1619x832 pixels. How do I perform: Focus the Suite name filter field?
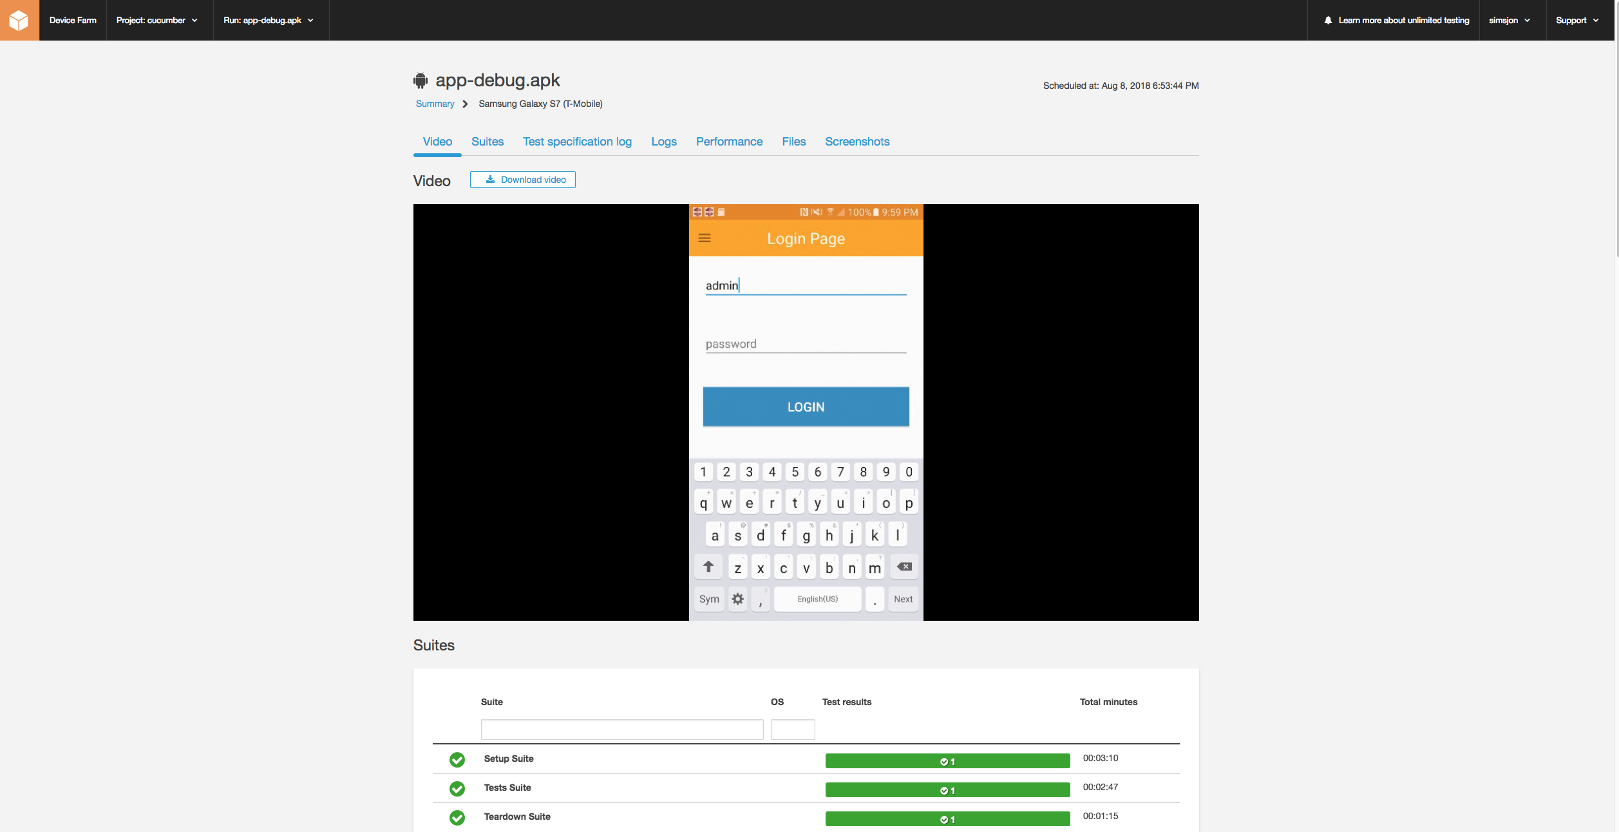(621, 730)
